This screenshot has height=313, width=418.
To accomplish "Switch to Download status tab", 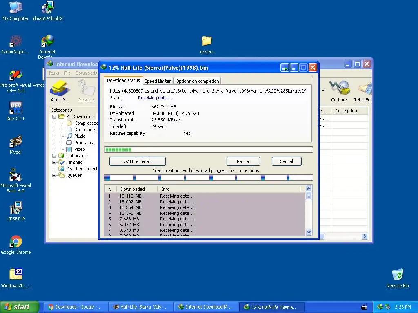I will click(123, 80).
